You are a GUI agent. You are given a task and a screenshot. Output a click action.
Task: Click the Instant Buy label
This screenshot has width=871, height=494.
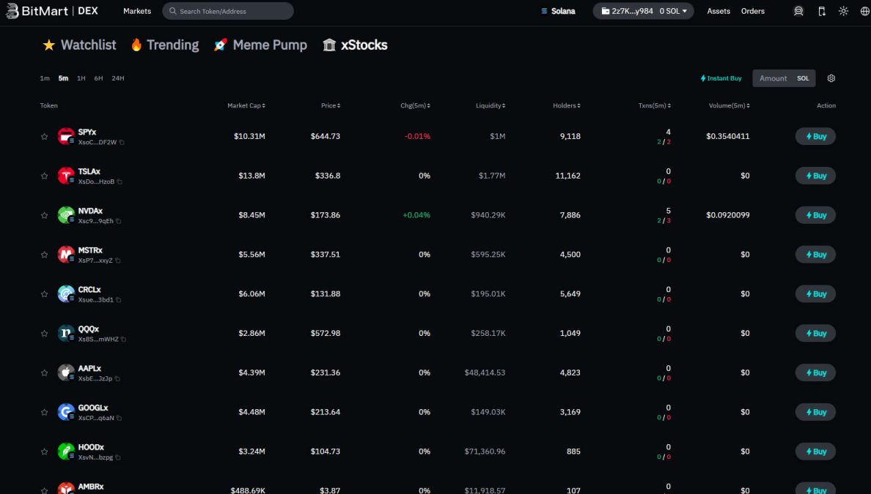click(x=721, y=78)
